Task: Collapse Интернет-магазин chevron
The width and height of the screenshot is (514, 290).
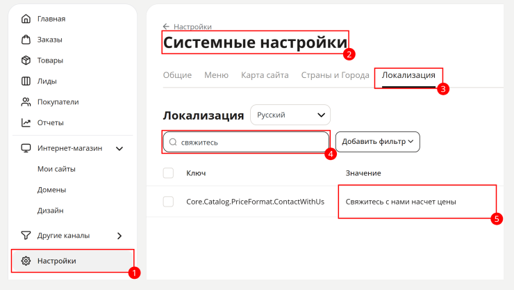Action: coord(119,149)
